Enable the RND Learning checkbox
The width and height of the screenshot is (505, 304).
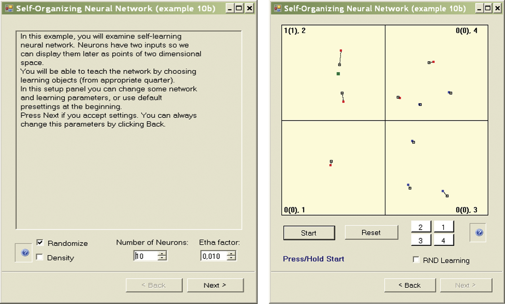tap(416, 260)
